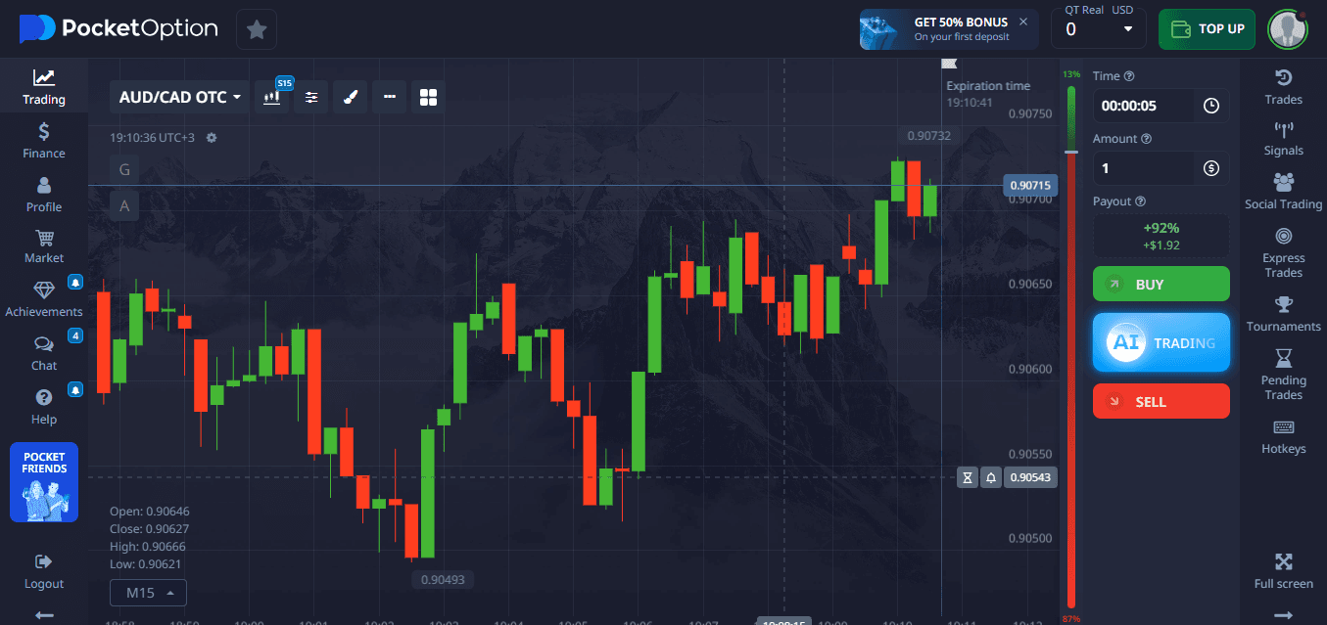
Task: Toggle the price alert bell on the chart
Action: click(991, 477)
